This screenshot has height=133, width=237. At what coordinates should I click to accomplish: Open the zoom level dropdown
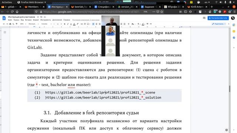coord(23,24)
